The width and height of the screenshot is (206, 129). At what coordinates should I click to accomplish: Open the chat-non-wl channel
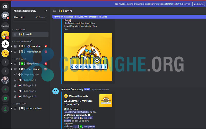30,69
